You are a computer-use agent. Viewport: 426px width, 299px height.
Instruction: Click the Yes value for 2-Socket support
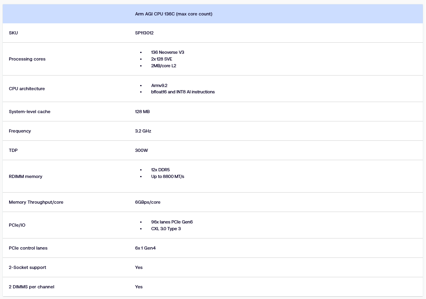[x=139, y=267]
